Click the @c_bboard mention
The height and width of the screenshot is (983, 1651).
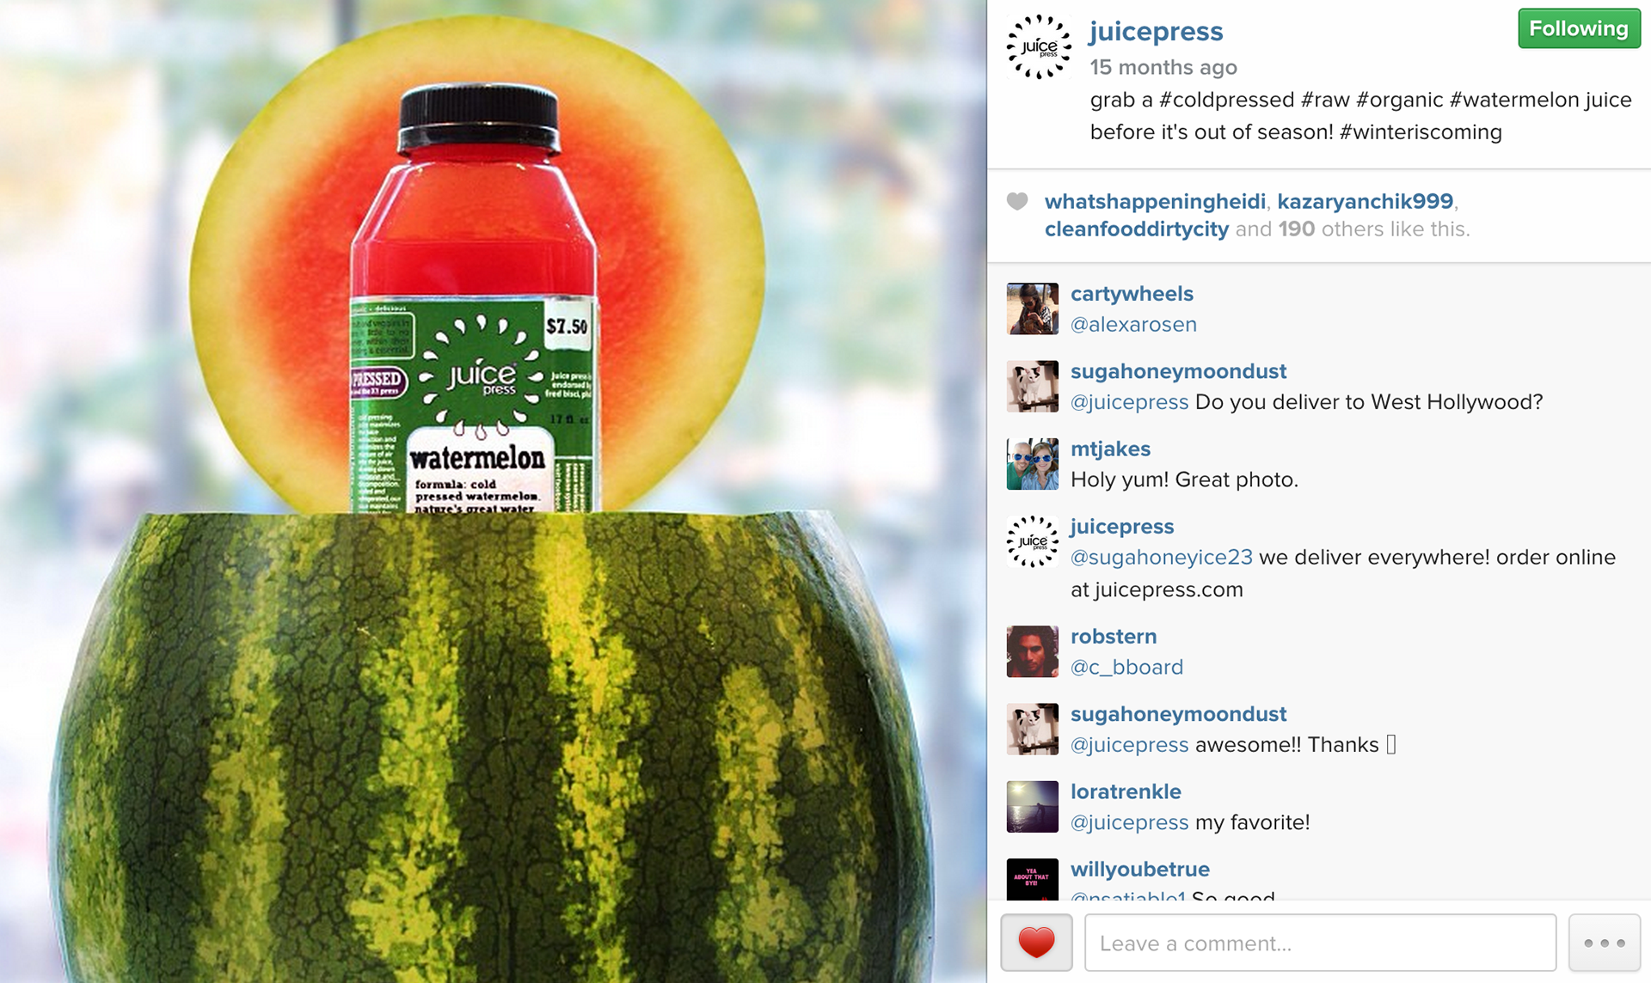1126,668
